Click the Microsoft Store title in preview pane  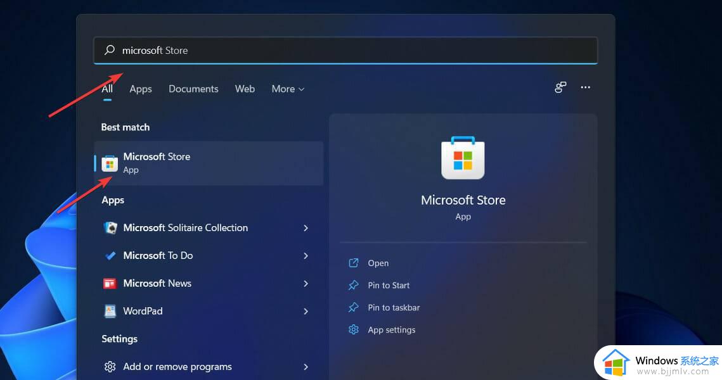[463, 200]
